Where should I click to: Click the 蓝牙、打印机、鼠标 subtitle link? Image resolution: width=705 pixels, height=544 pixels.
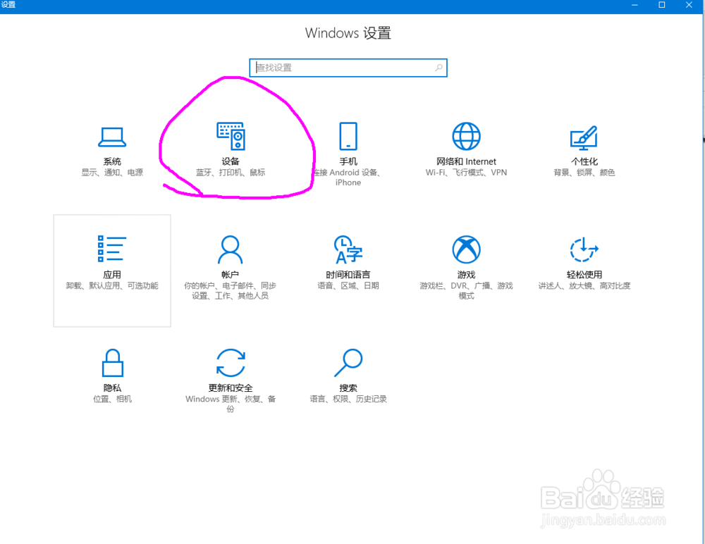230,172
